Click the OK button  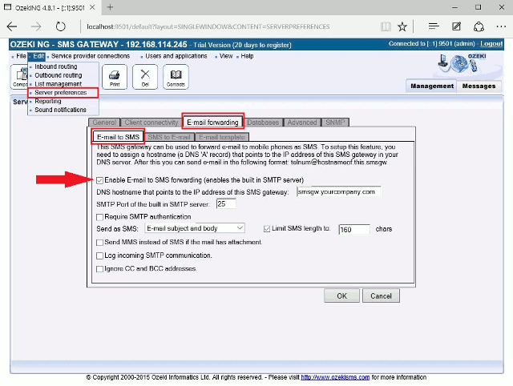[341, 296]
